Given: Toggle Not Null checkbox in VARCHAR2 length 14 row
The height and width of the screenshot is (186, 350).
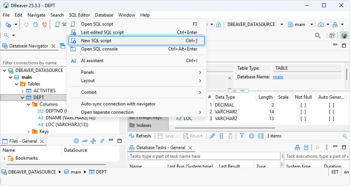Looking at the screenshot, I should 303,112.
